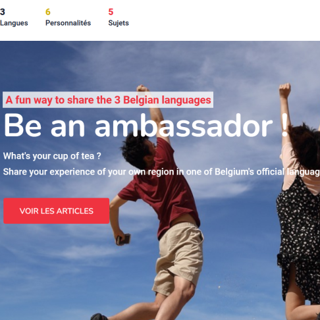320x320 pixels.
Task: Click the exclamation mark after ambassador
Action: (285, 126)
